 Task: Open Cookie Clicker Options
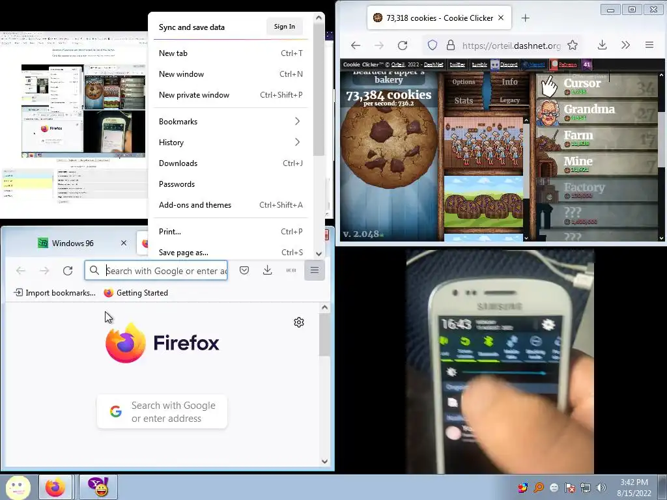click(463, 81)
